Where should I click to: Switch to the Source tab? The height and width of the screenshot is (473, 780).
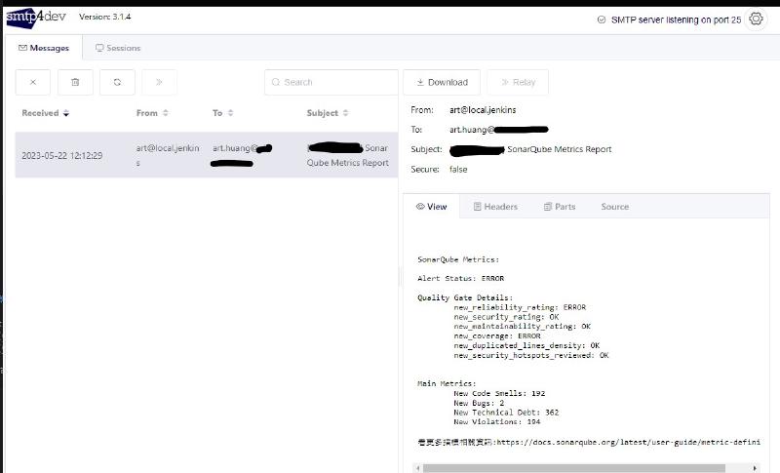tap(614, 207)
